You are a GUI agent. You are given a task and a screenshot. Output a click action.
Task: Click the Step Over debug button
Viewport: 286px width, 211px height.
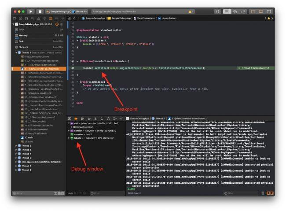pos(89,118)
